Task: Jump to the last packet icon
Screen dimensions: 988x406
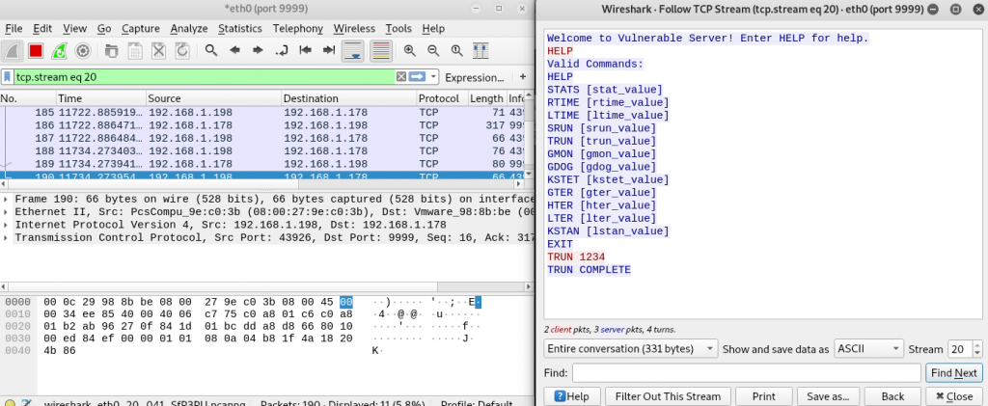Action: (328, 51)
